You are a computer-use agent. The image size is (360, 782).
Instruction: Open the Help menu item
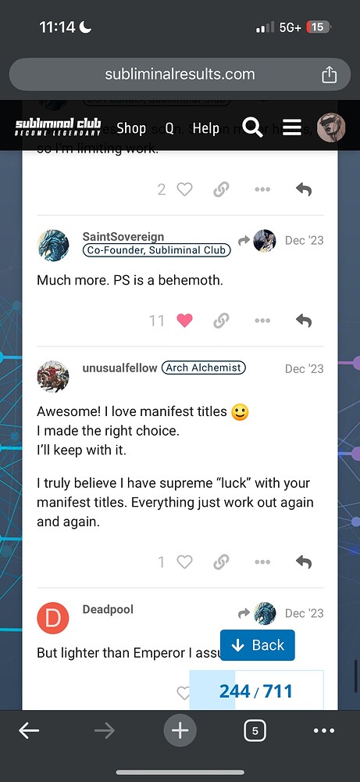point(205,128)
